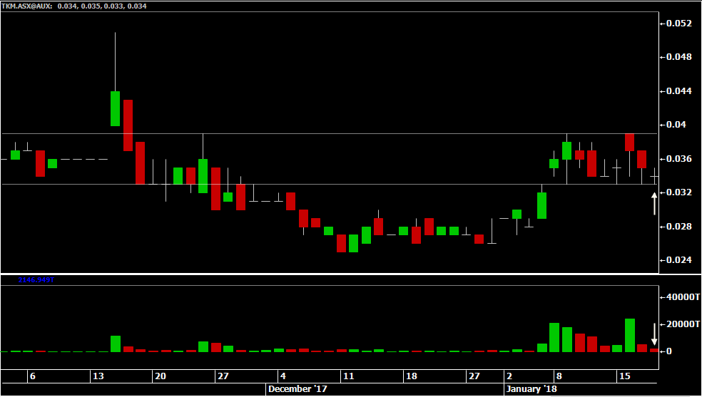Viewport: 702px width, 397px height.
Task: Select the 0.024 price axis label
Action: [x=678, y=259]
